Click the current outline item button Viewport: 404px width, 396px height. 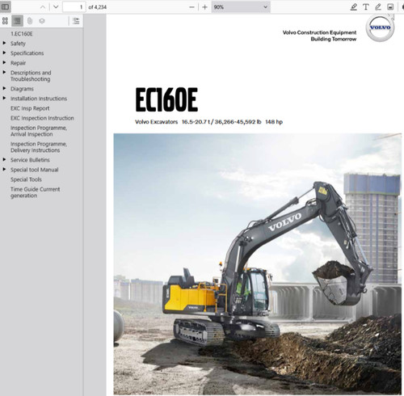point(76,21)
